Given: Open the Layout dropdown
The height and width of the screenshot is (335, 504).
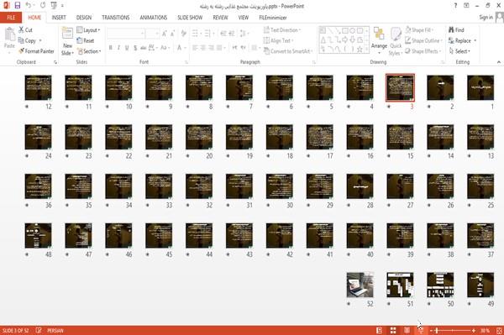Looking at the screenshot, I should (x=89, y=30).
